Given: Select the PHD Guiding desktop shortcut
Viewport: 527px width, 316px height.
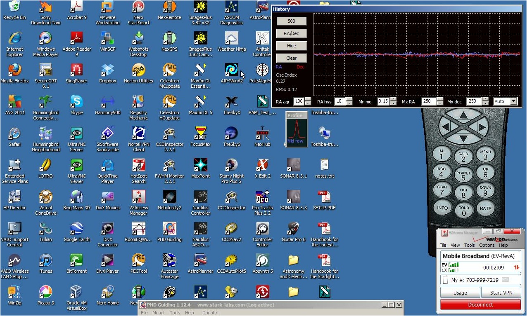Looking at the screenshot, I should (x=169, y=232).
